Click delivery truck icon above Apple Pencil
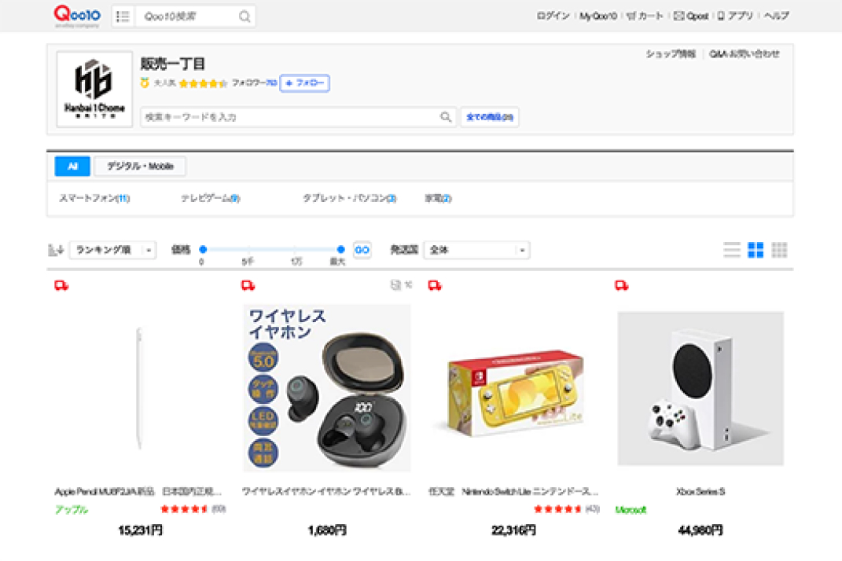This screenshot has height=561, width=842. click(x=62, y=285)
